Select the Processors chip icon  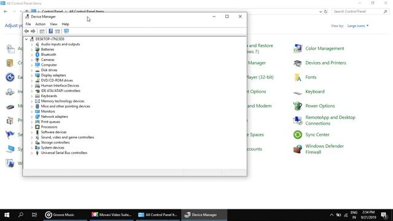coord(37,127)
